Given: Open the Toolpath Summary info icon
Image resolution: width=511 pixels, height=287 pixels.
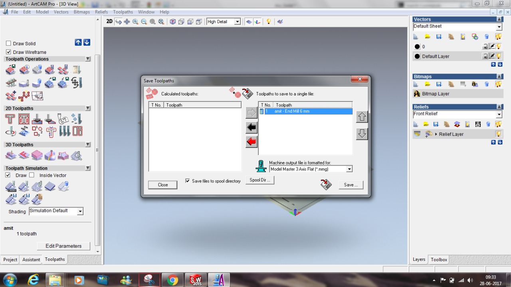Looking at the screenshot, I should click(x=24, y=70).
